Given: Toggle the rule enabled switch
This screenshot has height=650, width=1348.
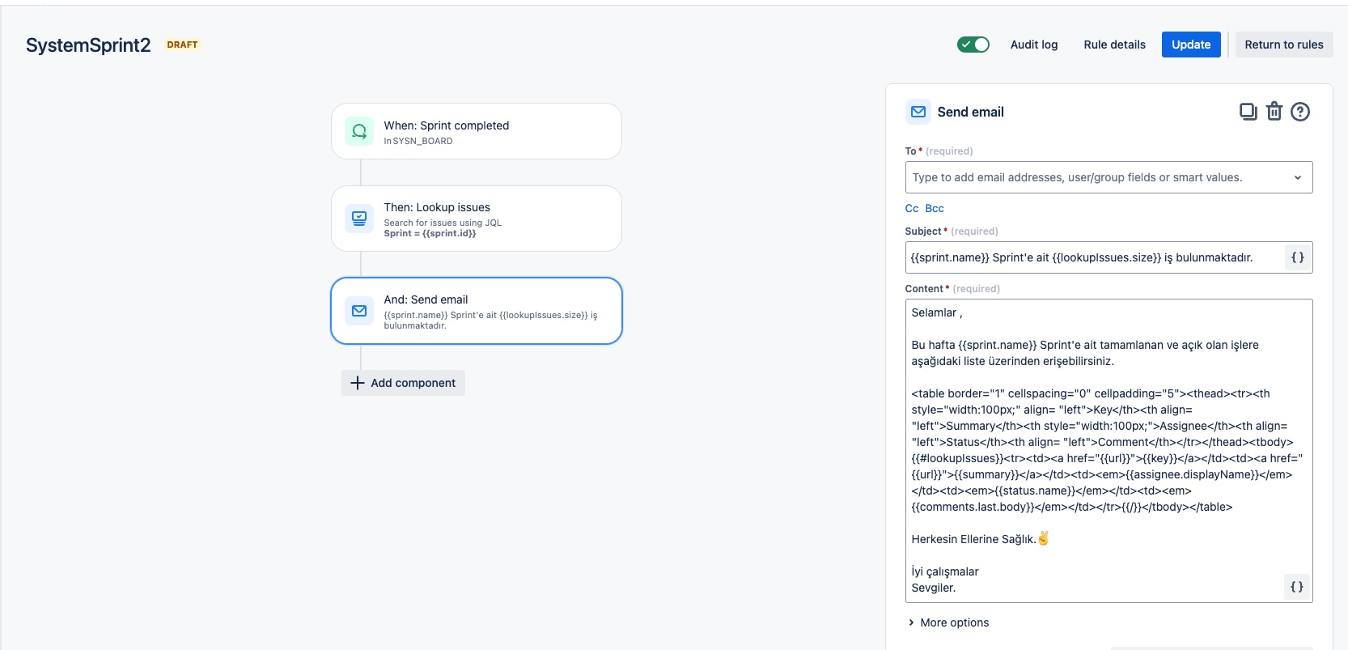Looking at the screenshot, I should point(973,45).
